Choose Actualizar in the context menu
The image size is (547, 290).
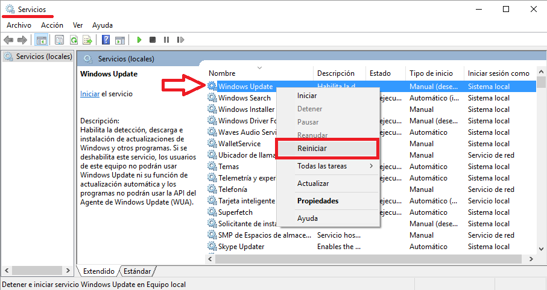coord(328,184)
